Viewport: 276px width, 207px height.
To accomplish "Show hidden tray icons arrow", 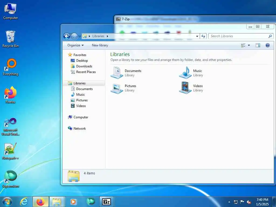I will 229,202.
